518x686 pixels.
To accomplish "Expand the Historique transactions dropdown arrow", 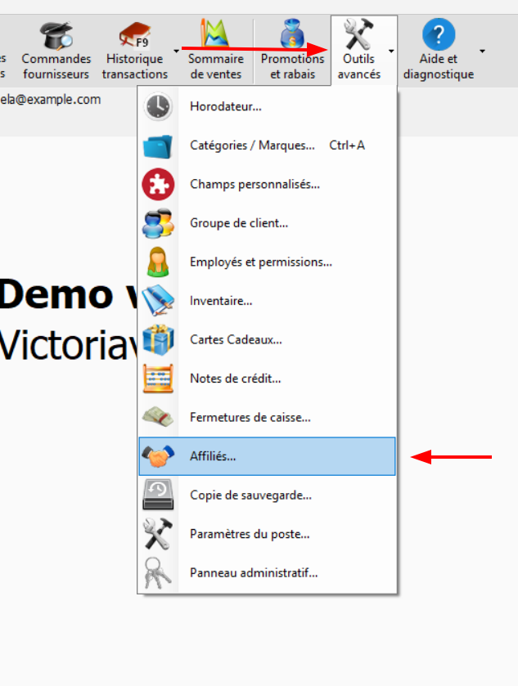I will point(177,51).
